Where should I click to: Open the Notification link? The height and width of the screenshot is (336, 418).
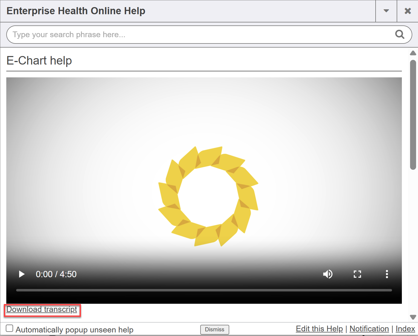pyautogui.click(x=369, y=329)
